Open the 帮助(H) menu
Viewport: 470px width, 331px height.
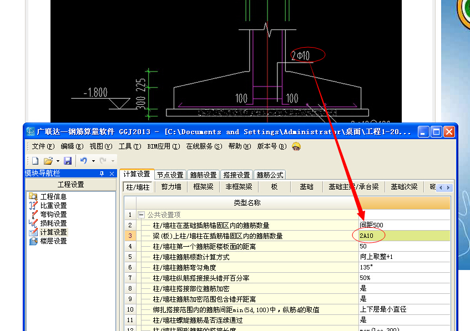coord(240,146)
